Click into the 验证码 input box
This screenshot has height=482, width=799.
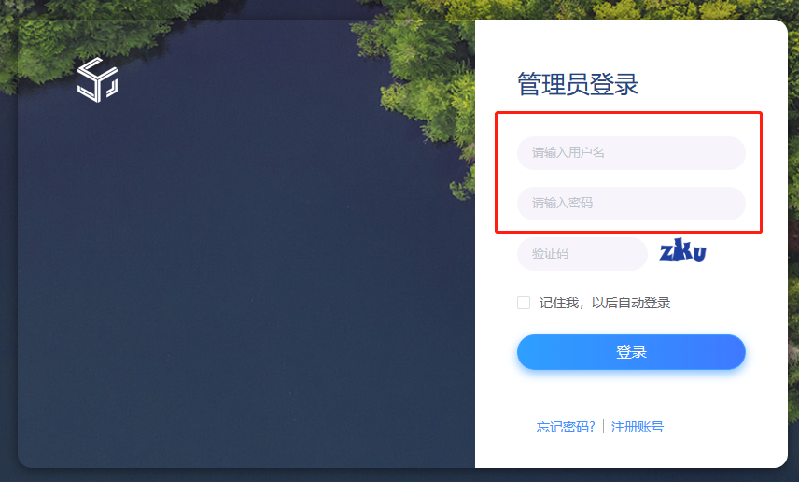582,253
